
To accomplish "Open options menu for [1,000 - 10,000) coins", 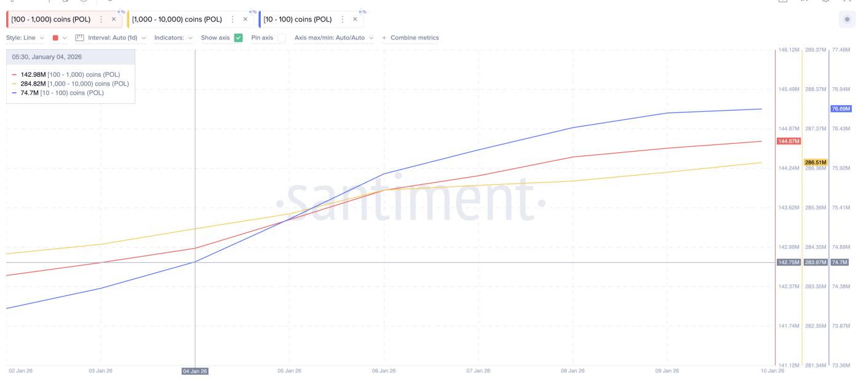I will (232, 20).
